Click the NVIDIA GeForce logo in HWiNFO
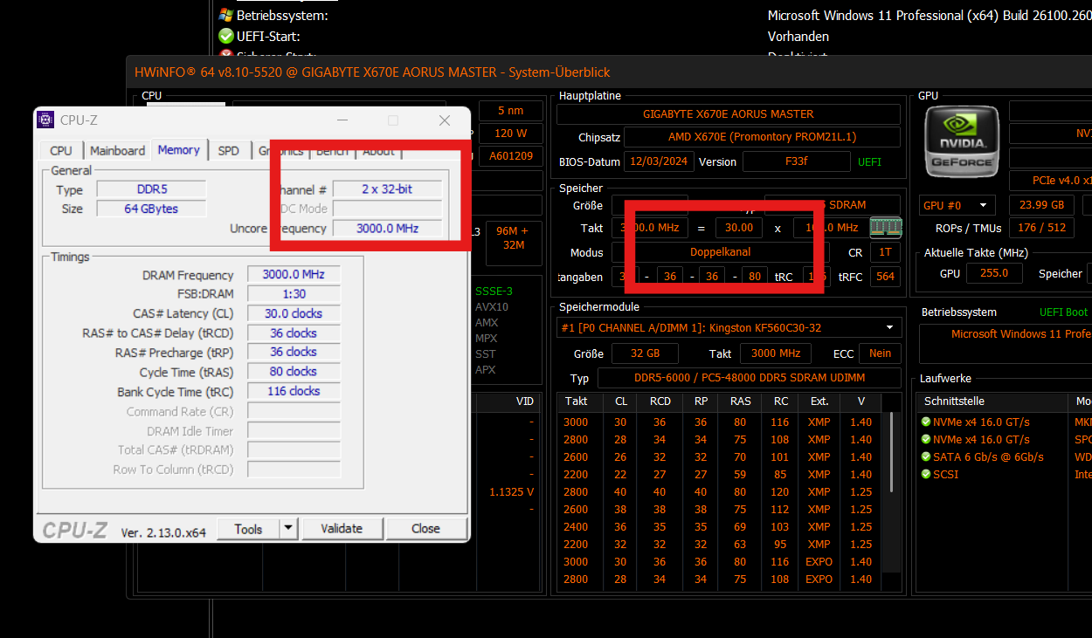 [x=961, y=141]
